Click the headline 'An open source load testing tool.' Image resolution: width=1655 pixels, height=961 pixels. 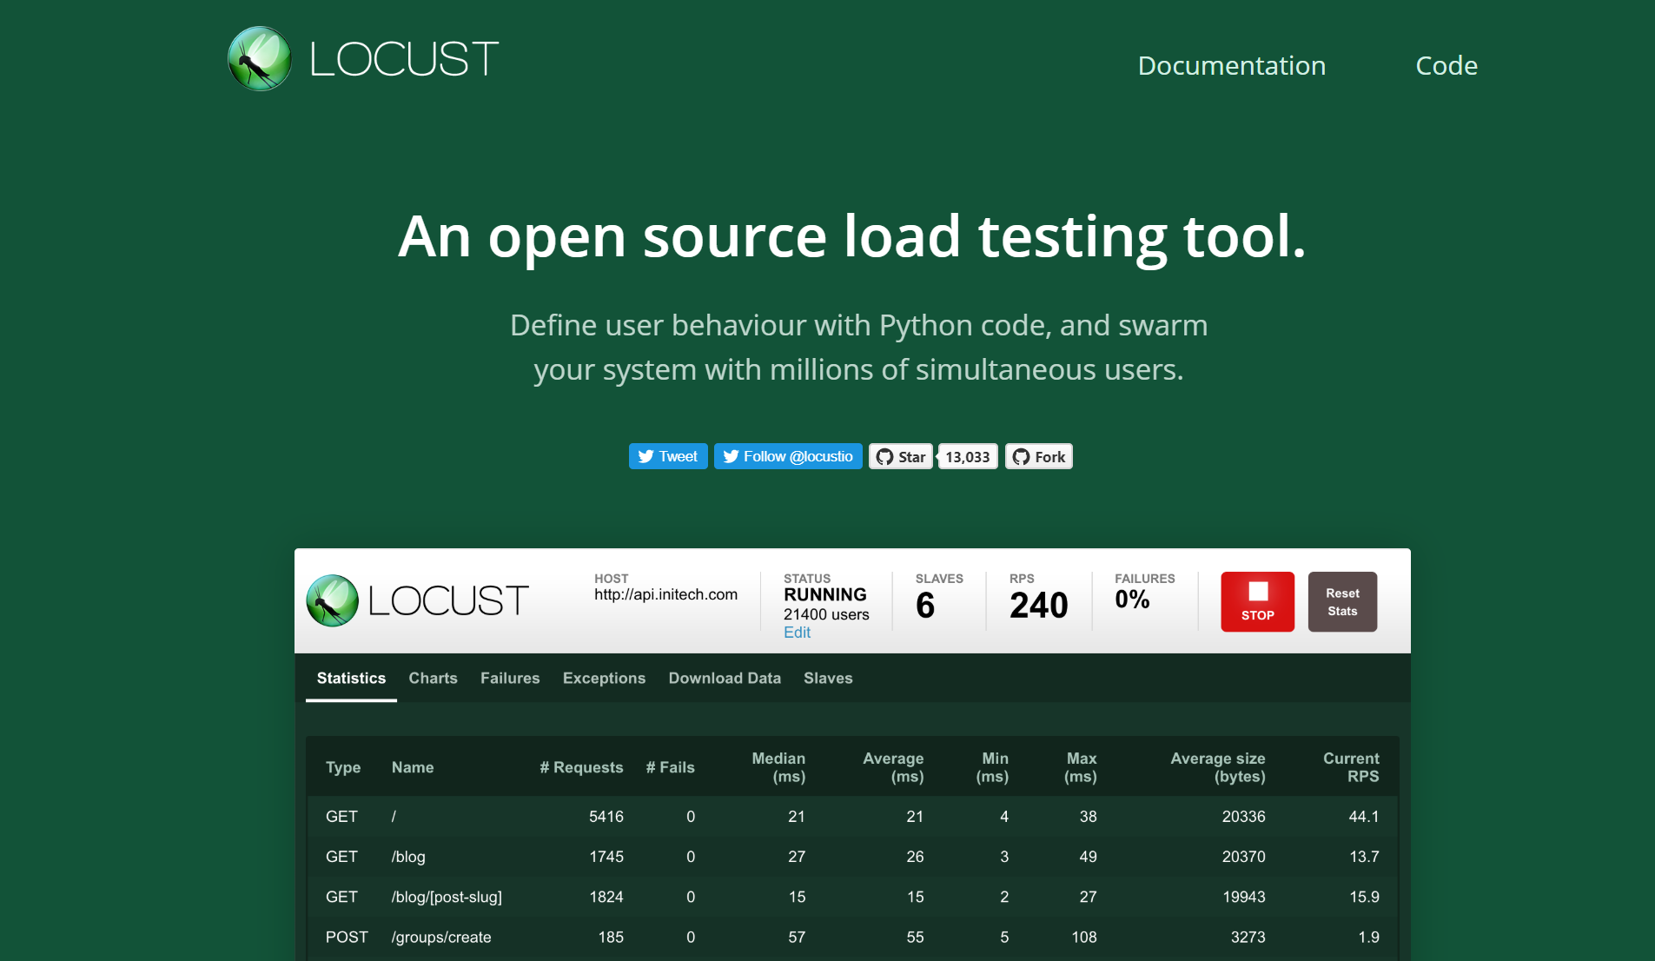tap(852, 236)
